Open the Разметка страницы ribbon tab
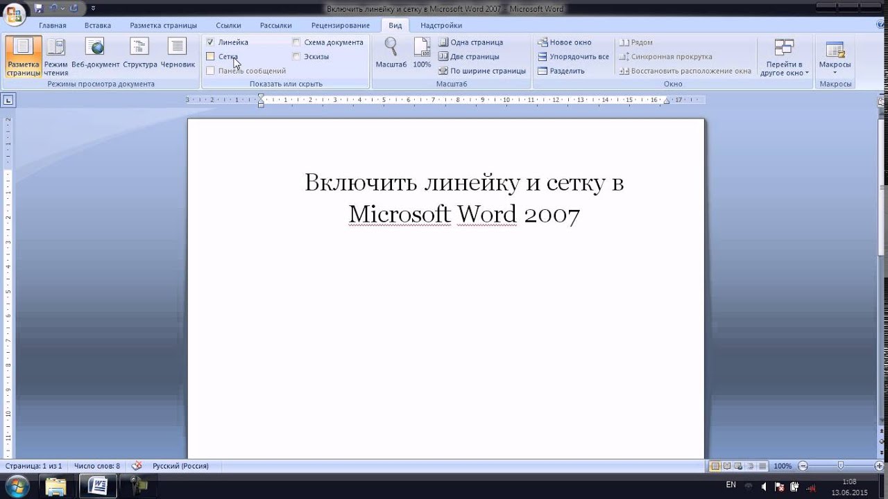The width and height of the screenshot is (888, 499). [164, 25]
